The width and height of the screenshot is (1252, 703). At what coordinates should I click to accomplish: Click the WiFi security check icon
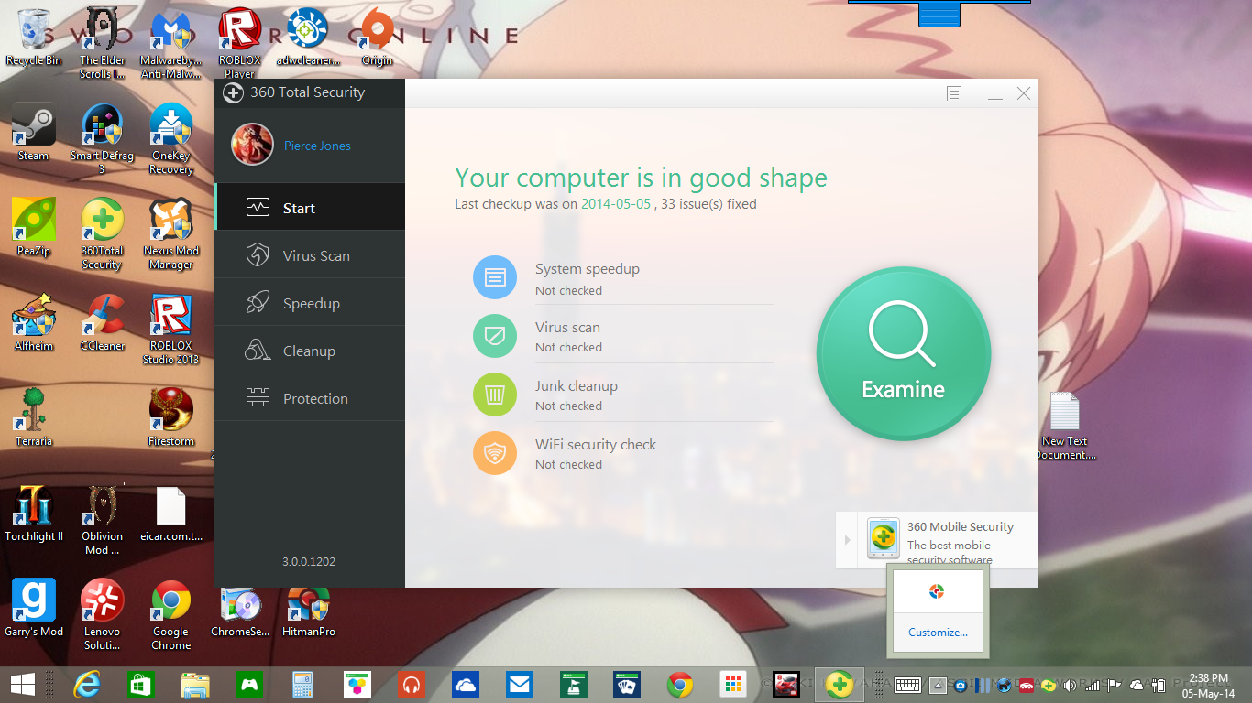[495, 453]
